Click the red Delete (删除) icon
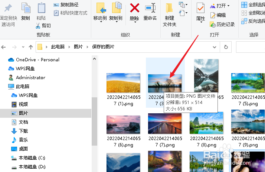The width and height of the screenshot is (265, 172). (134, 8)
